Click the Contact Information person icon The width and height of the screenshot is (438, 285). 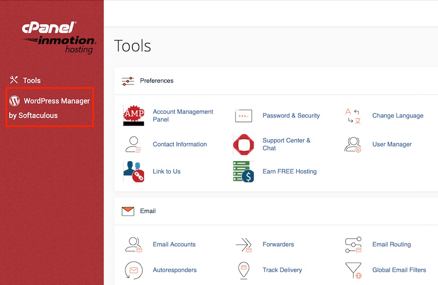pos(133,144)
